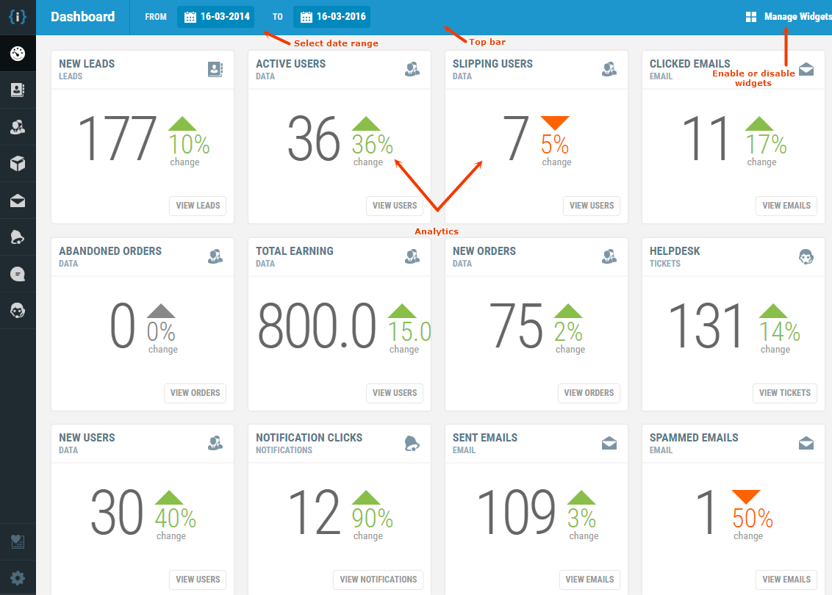Select the notification bell icon in the sidebar
Image resolution: width=832 pixels, height=595 pixels.
(x=17, y=237)
